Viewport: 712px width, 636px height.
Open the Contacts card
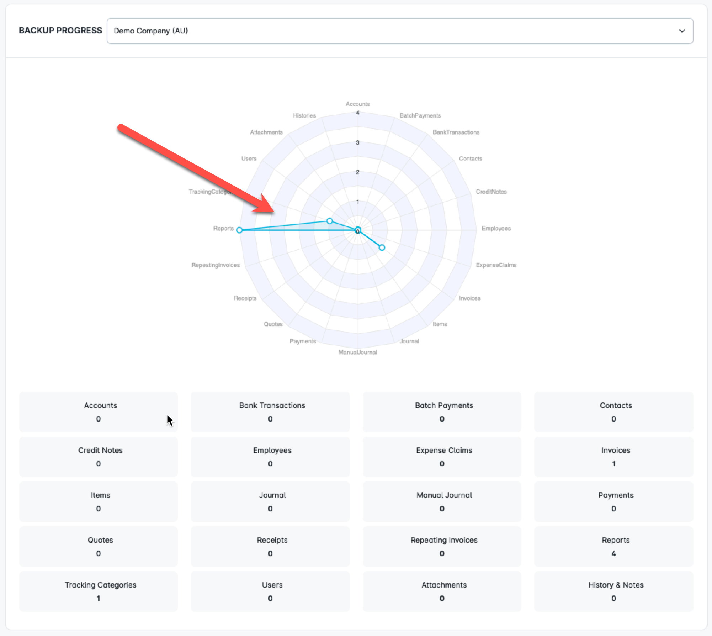614,412
